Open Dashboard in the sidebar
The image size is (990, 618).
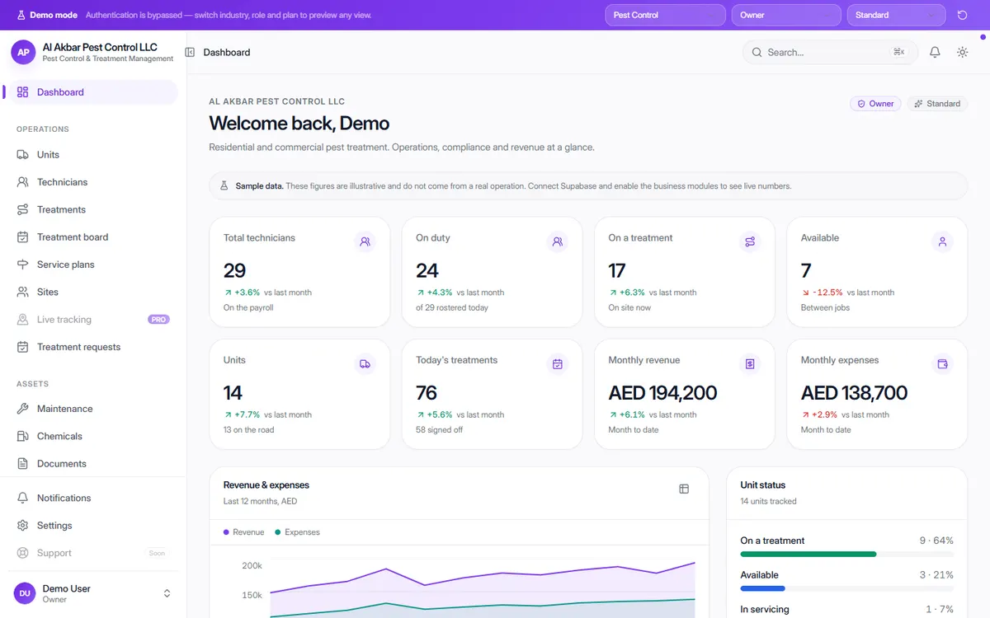92,92
